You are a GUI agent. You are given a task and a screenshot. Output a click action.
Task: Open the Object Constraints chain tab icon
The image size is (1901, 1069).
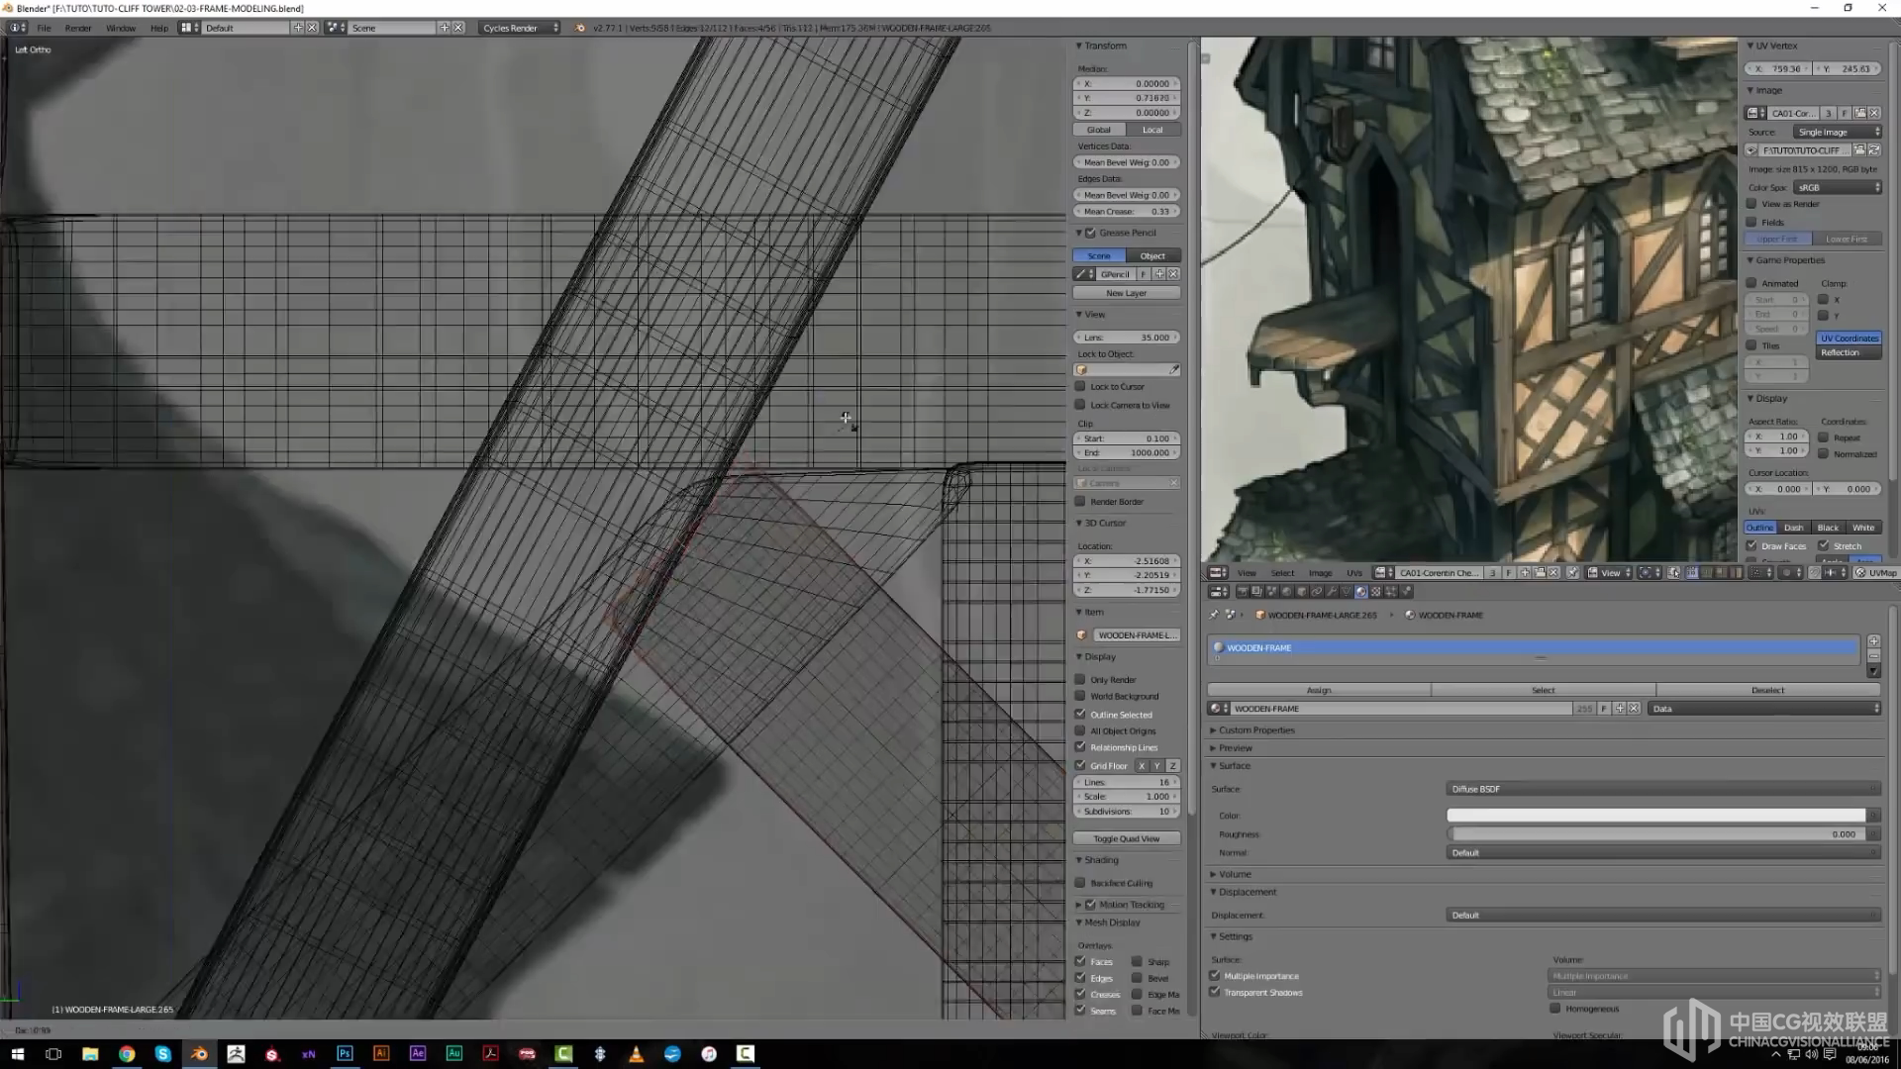(1317, 592)
